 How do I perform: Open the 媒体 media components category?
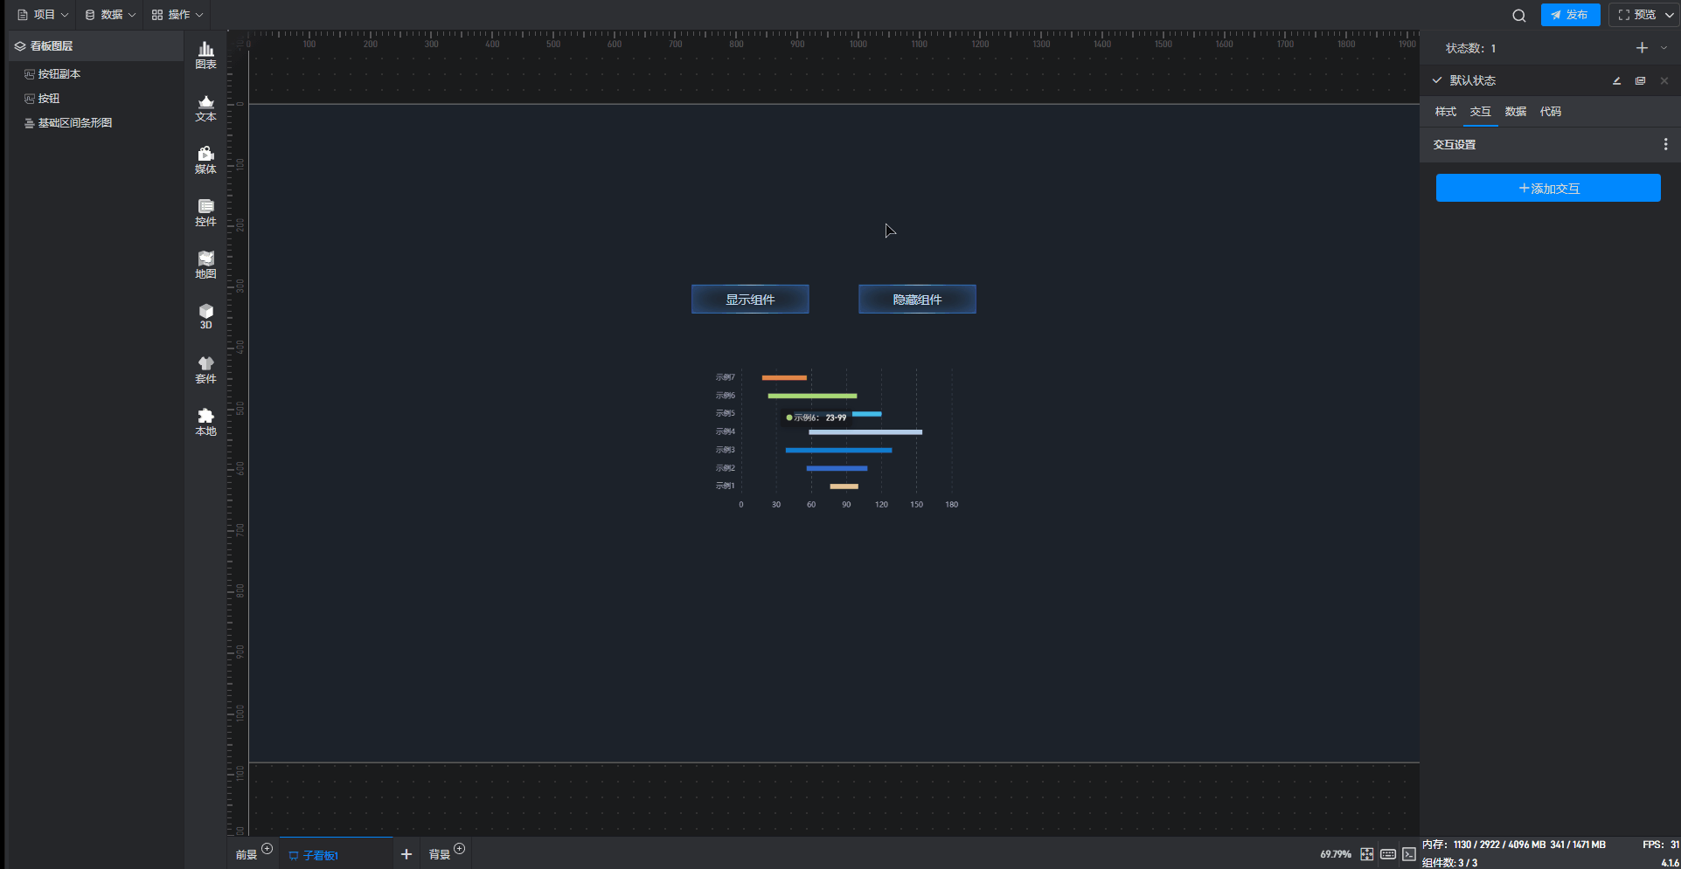coord(205,160)
